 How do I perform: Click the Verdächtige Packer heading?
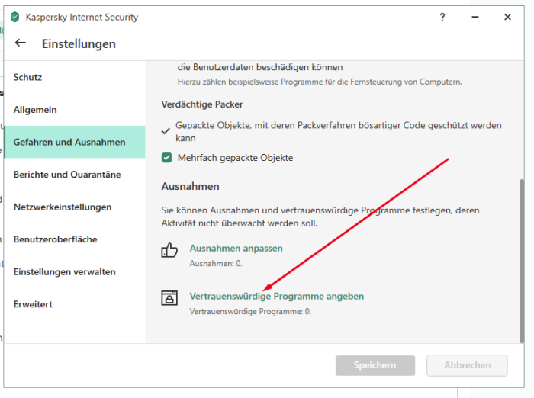pyautogui.click(x=202, y=104)
